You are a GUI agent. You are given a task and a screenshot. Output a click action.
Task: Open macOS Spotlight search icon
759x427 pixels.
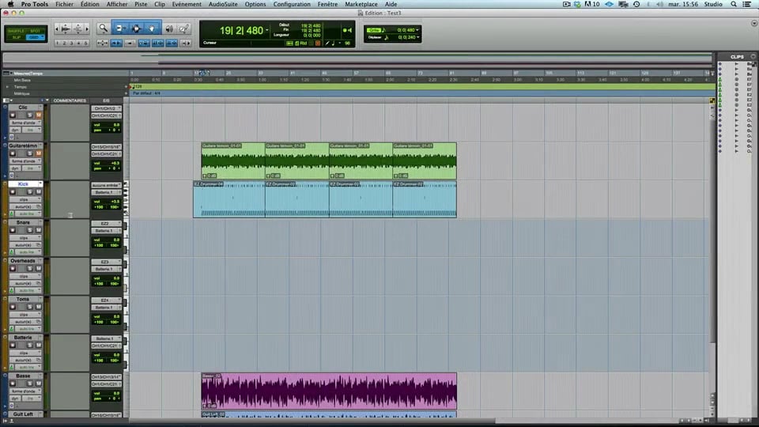(x=734, y=4)
